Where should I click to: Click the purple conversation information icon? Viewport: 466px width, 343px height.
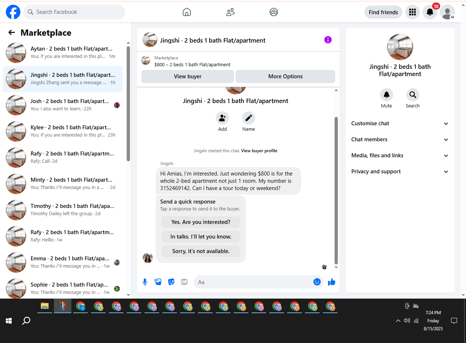click(x=328, y=40)
